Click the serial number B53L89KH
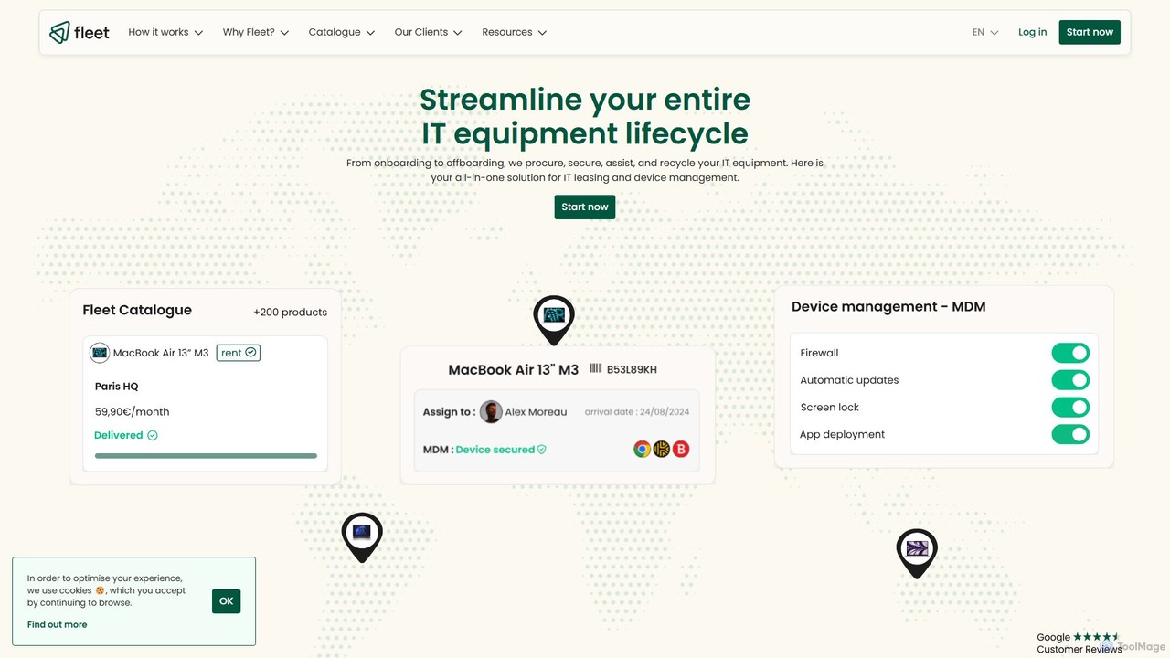The image size is (1170, 658). pyautogui.click(x=632, y=369)
